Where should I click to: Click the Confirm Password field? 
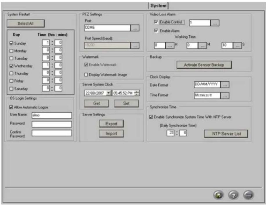52,133
